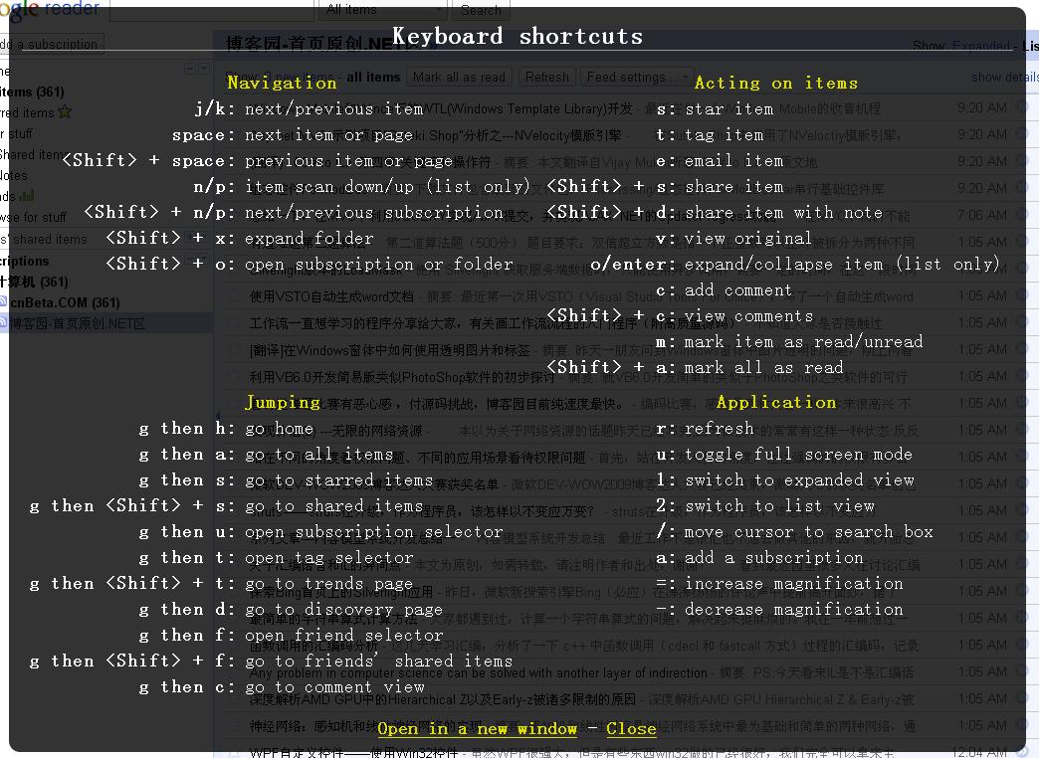Click the 'u: toggle full screen mode' shortcut text
1039x758 pixels.
click(x=784, y=454)
